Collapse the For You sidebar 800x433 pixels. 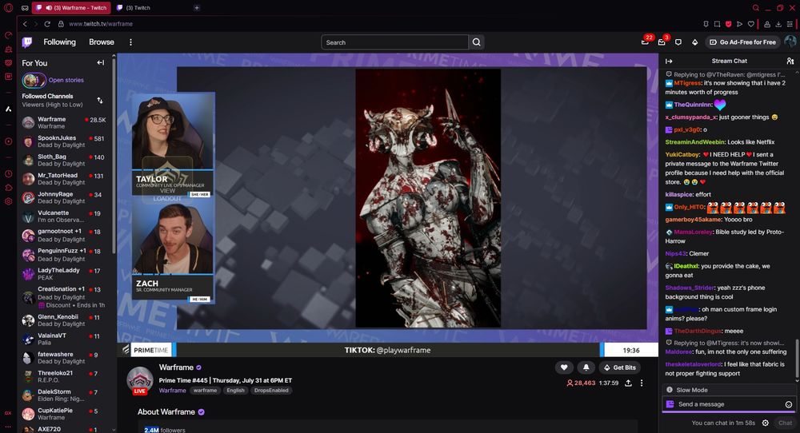[101, 62]
